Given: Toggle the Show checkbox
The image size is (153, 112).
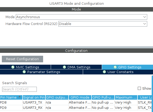Looking at the screenshot, I should (139, 88).
